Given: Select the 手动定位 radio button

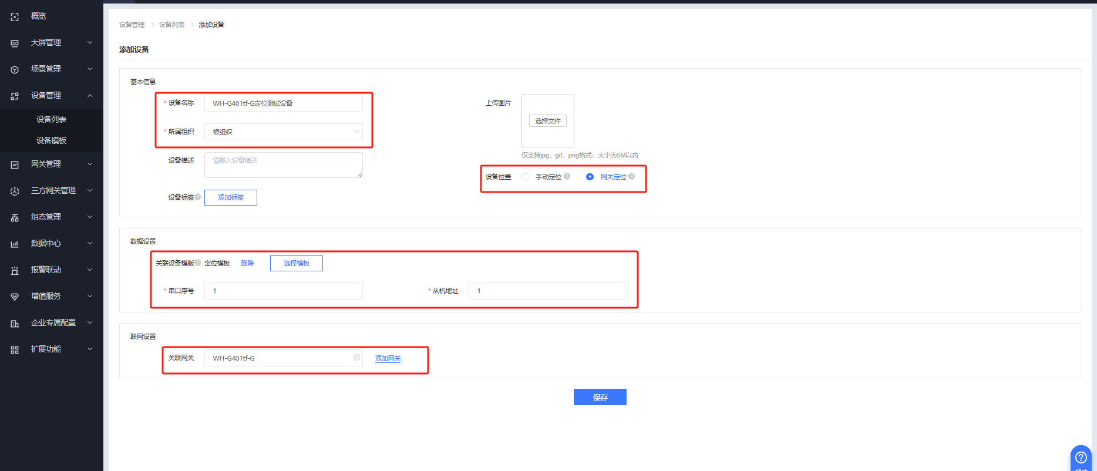Looking at the screenshot, I should pyautogui.click(x=525, y=177).
